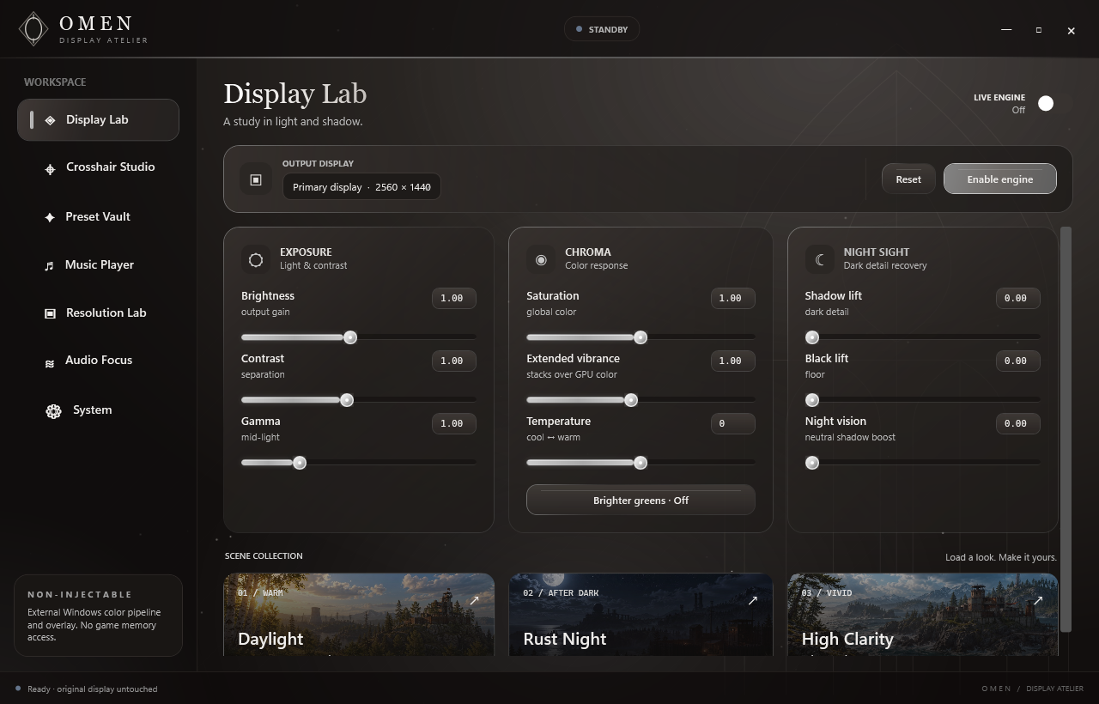Image resolution: width=1099 pixels, height=704 pixels.
Task: Open the Display Lab workspace
Action: click(98, 120)
